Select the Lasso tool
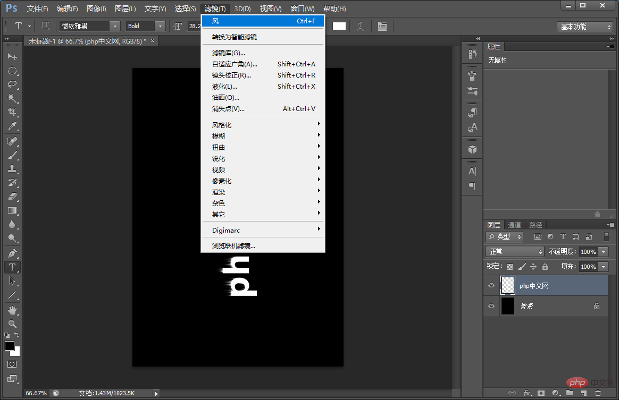 (x=12, y=84)
